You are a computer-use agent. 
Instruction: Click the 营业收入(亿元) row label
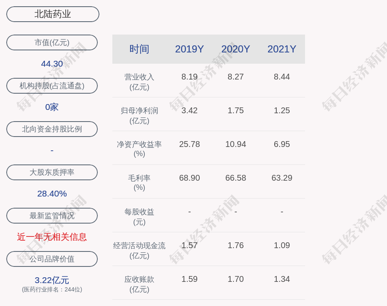click(x=139, y=82)
